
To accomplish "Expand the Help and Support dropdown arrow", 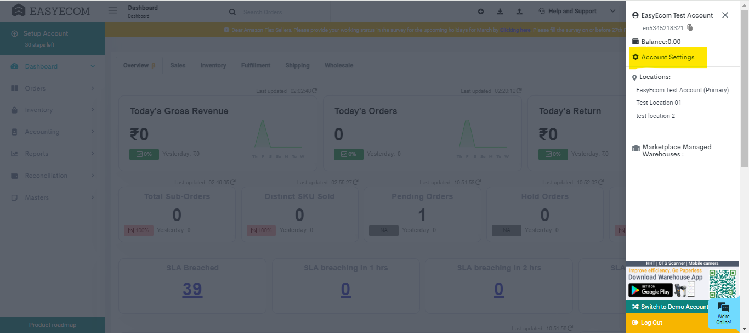I will pyautogui.click(x=612, y=11).
